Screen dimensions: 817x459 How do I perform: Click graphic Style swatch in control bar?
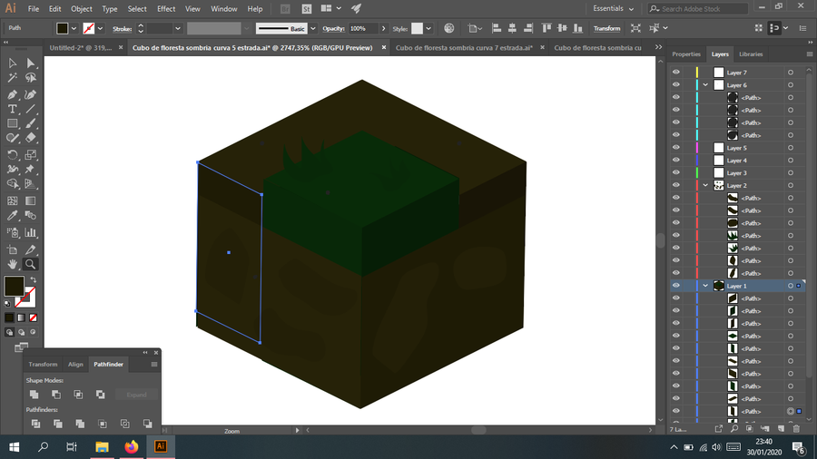point(417,29)
